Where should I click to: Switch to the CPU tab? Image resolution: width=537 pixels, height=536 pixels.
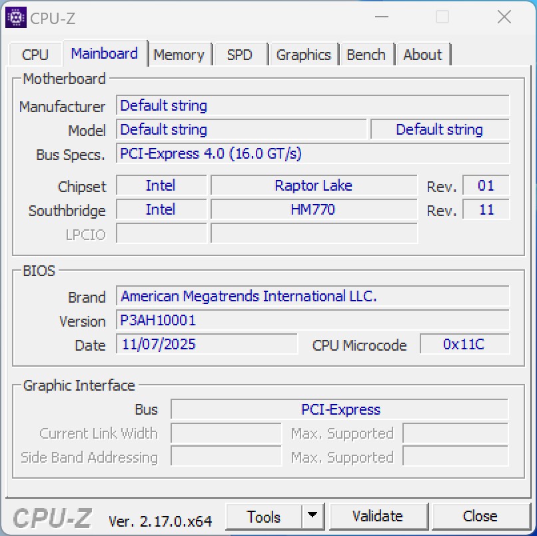[x=35, y=54]
